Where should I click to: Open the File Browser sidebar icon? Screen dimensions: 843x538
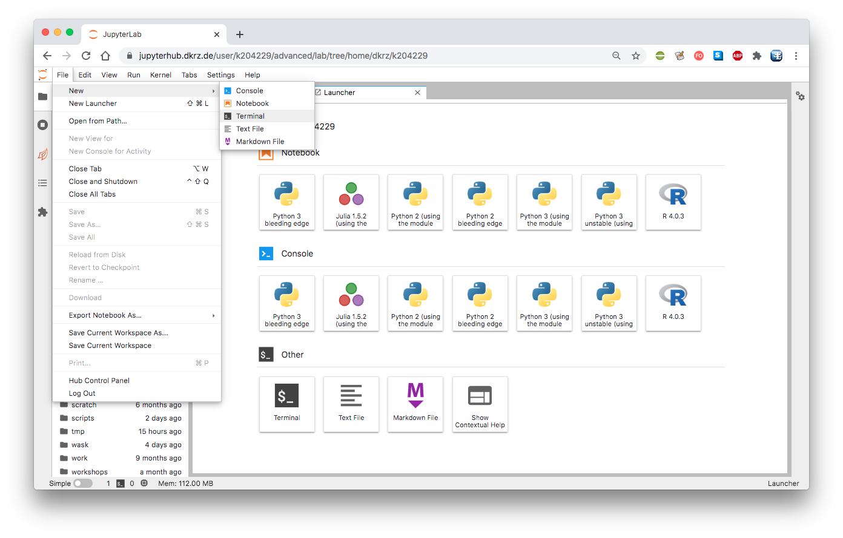pyautogui.click(x=42, y=97)
